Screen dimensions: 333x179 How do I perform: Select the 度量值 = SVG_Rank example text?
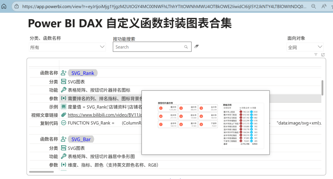(105, 107)
